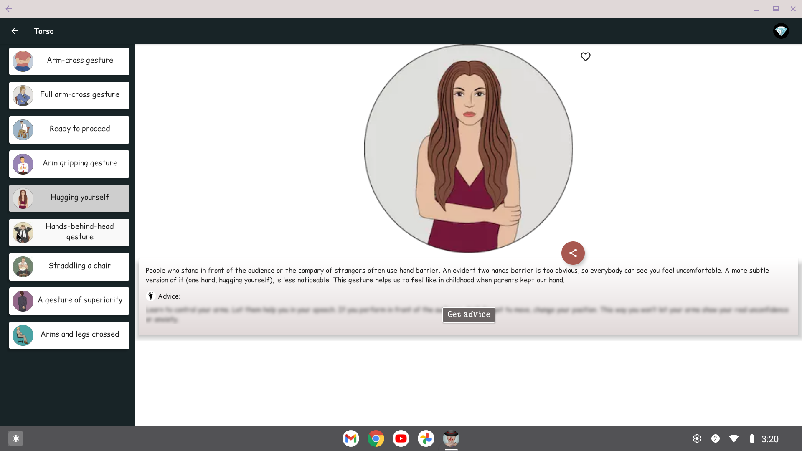Toggle the favorite heart icon
The width and height of the screenshot is (802, 451).
click(585, 57)
